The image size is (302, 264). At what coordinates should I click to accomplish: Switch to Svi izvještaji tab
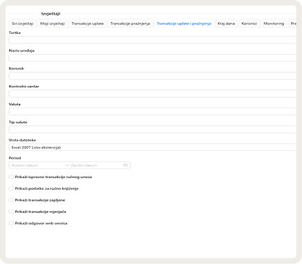(x=23, y=24)
